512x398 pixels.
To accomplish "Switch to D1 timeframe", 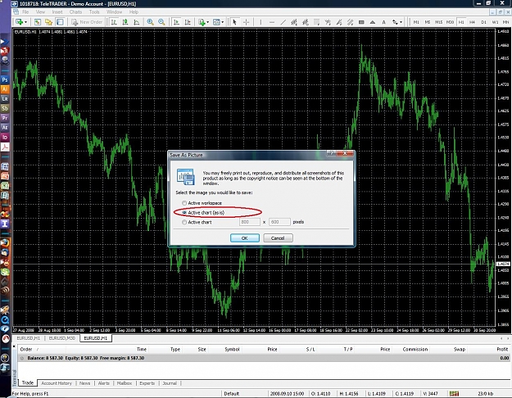I will coord(484,22).
